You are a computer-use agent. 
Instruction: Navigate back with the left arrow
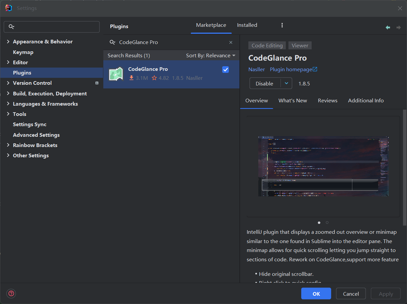pyautogui.click(x=388, y=27)
